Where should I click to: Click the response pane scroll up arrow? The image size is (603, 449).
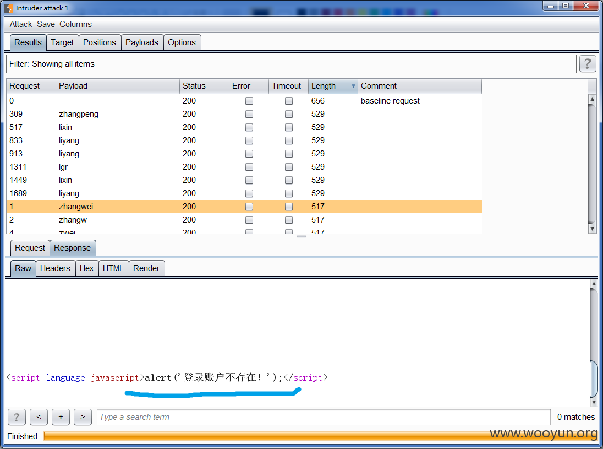594,284
